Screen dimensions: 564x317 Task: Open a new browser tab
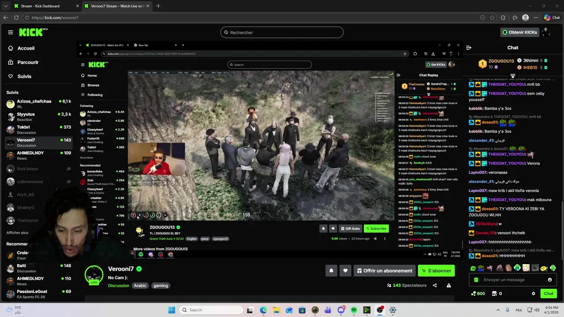(158, 6)
